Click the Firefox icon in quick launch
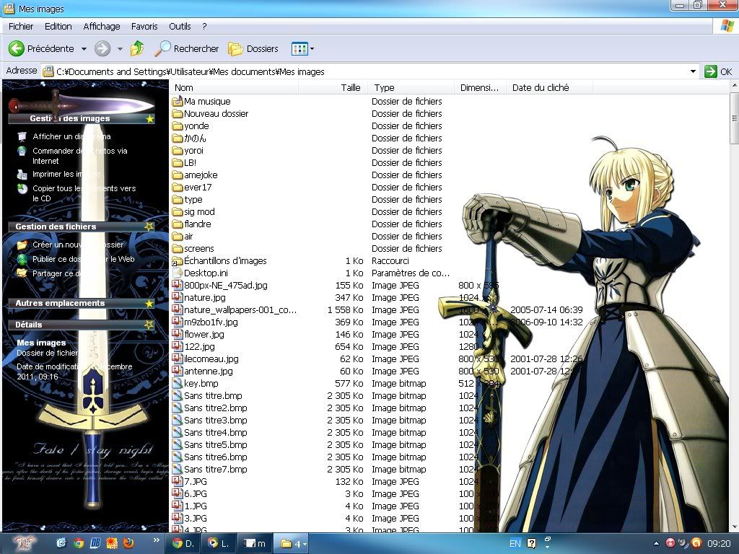739x554 pixels. click(x=128, y=542)
